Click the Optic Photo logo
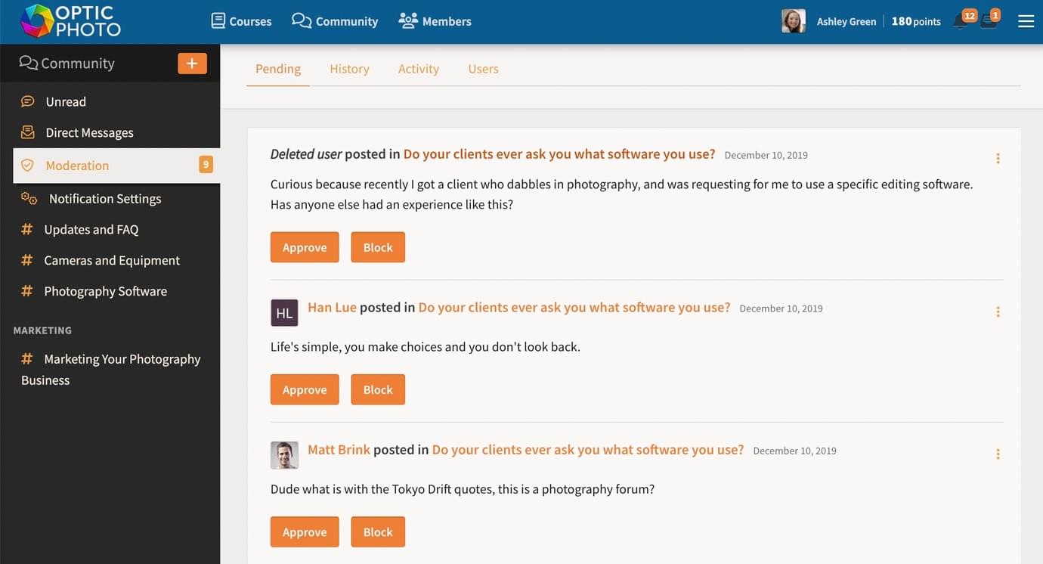This screenshot has width=1043, height=564. pyautogui.click(x=70, y=20)
